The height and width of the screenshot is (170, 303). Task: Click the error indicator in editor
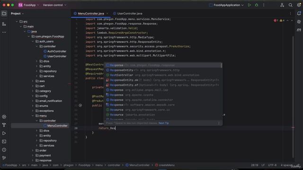(276, 20)
